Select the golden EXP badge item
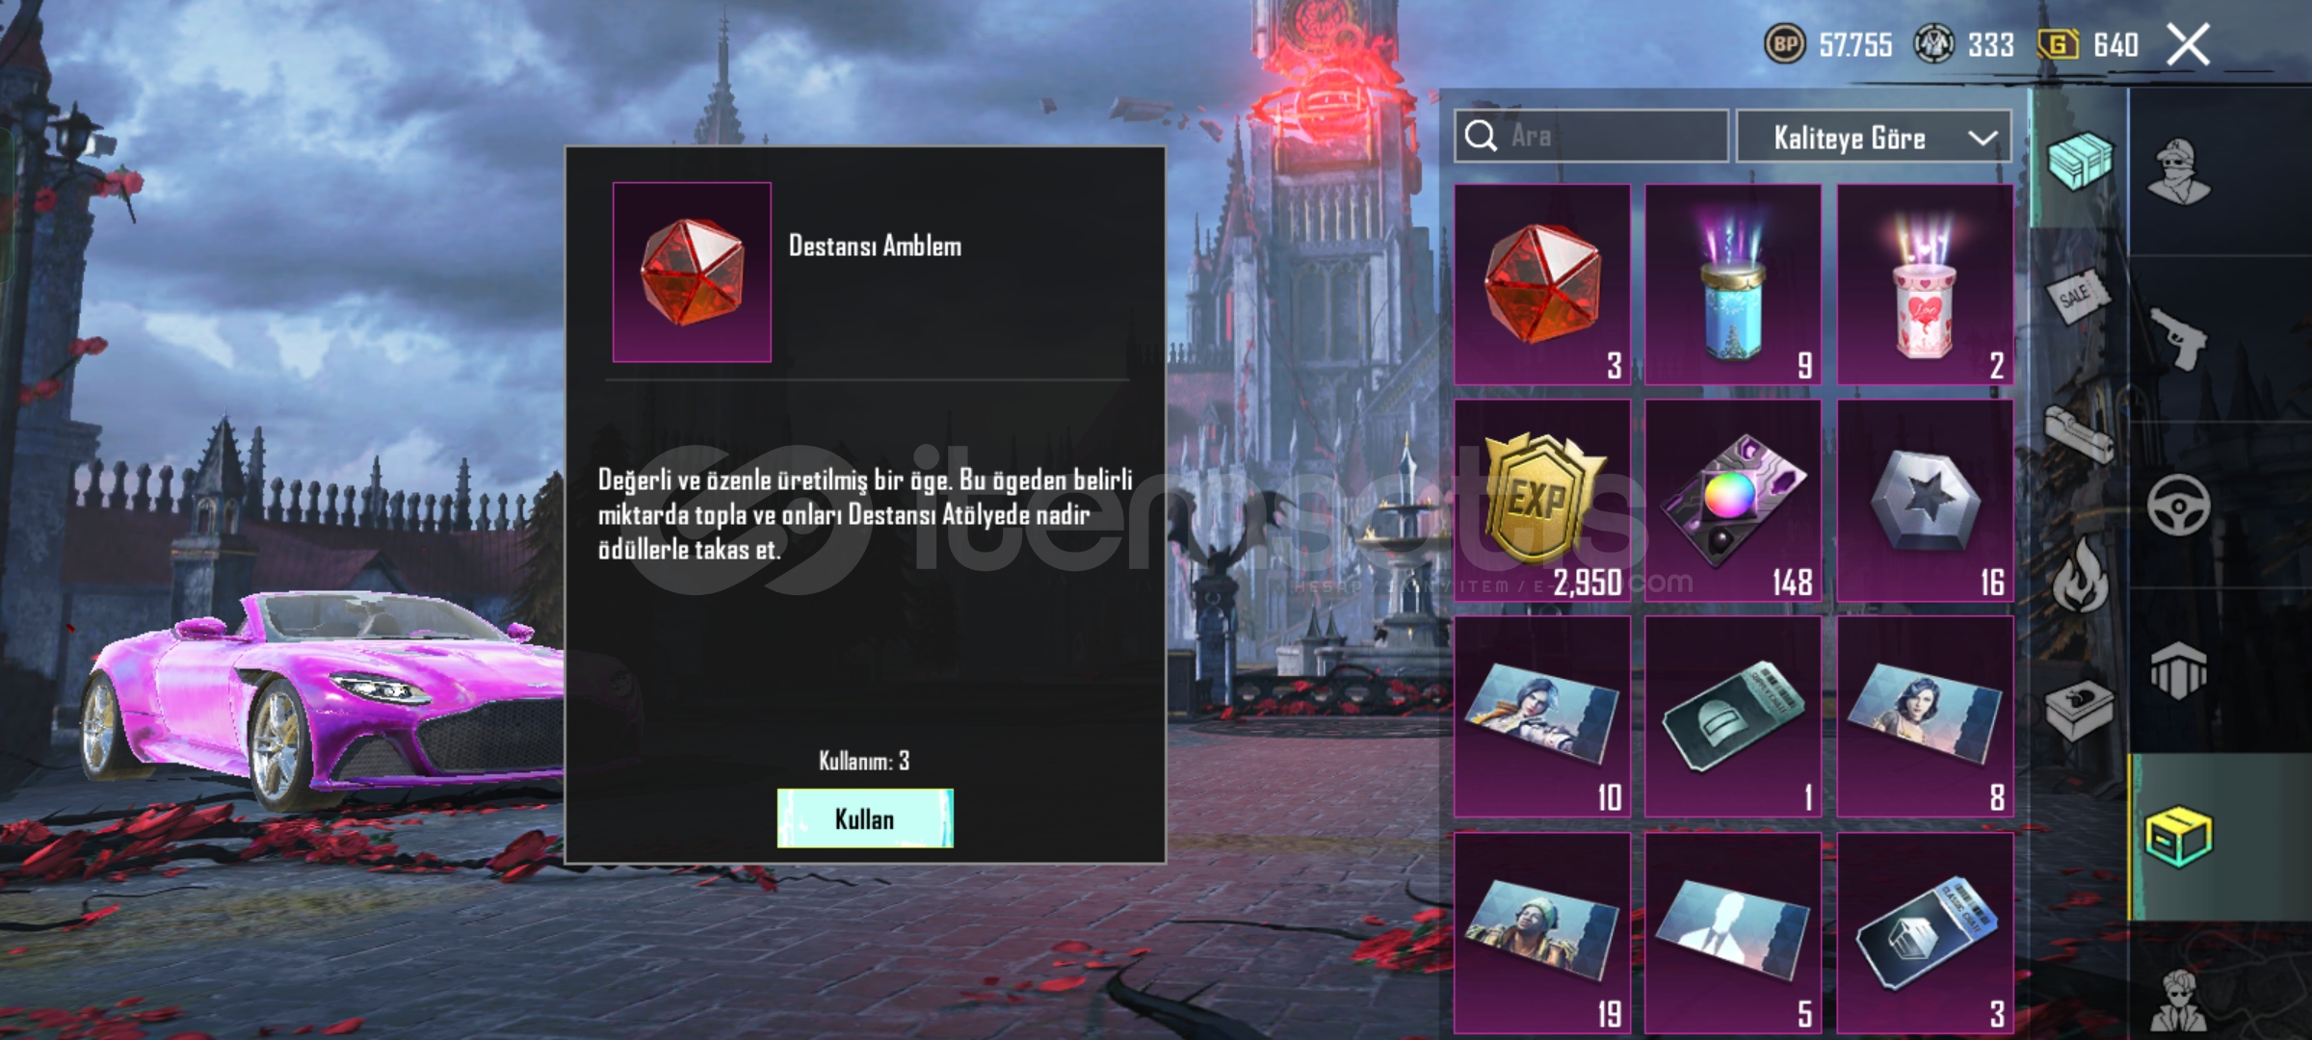The image size is (2312, 1040). click(1542, 501)
